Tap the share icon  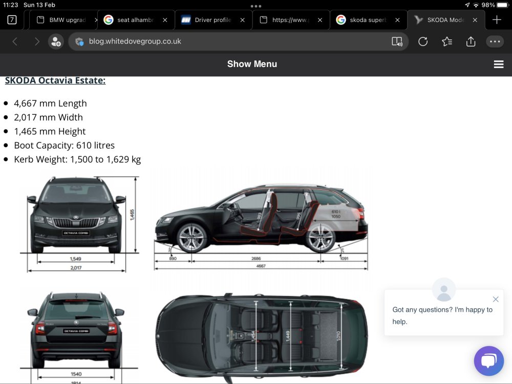(x=471, y=41)
